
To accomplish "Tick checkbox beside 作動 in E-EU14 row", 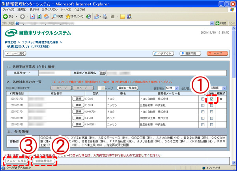I will [x=203, y=105].
